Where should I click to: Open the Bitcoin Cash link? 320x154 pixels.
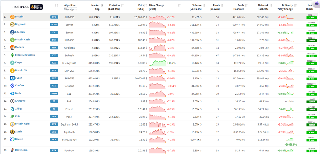[22, 39]
